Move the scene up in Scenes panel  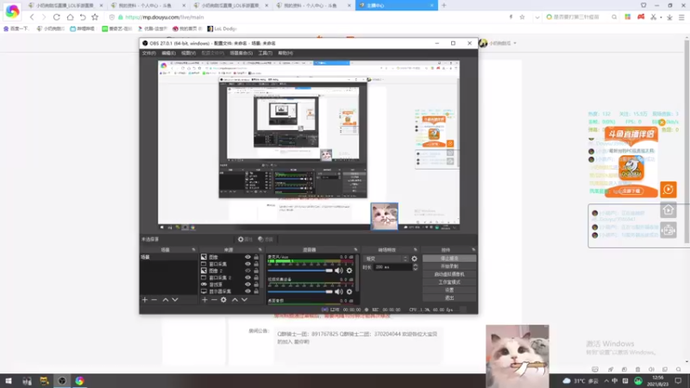[166, 299]
